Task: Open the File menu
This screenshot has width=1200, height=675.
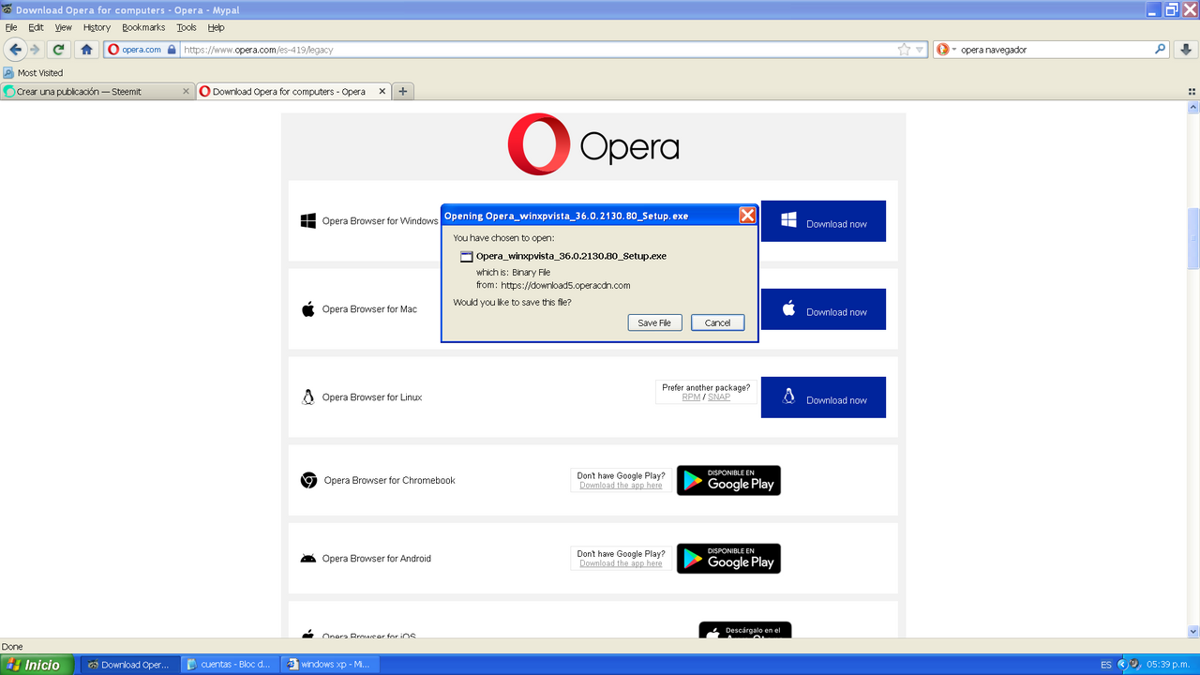Action: click(11, 27)
